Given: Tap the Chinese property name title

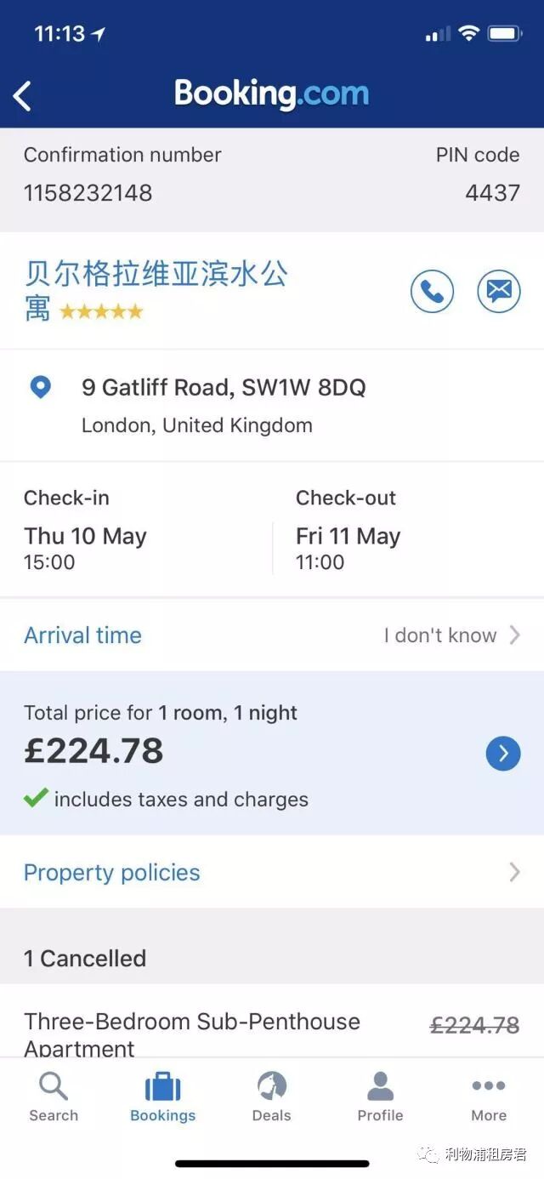Looking at the screenshot, I should click(156, 290).
